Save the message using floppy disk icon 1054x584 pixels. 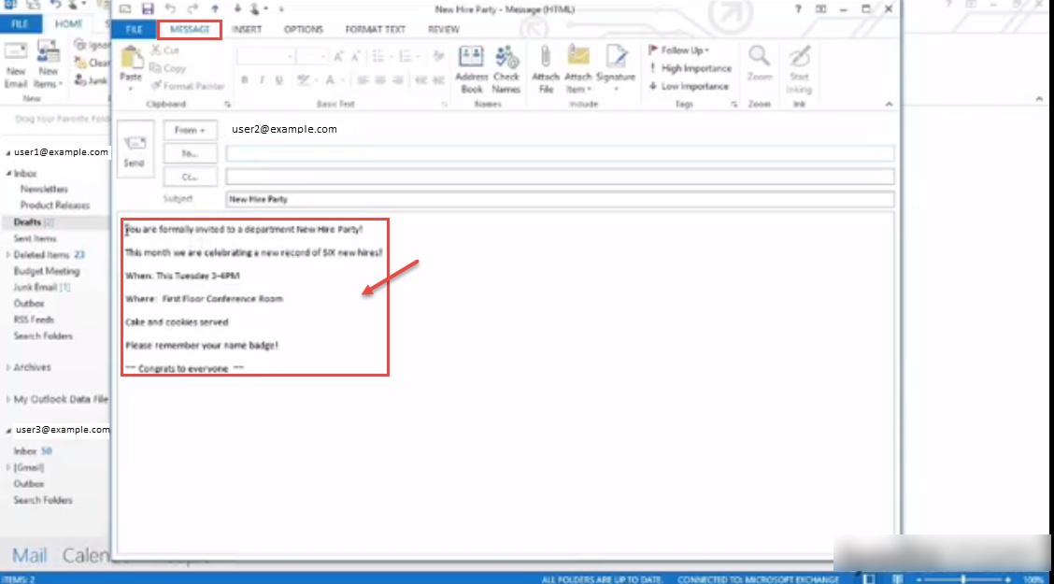tap(148, 9)
